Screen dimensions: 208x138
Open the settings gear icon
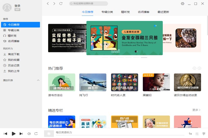pos(183,4)
